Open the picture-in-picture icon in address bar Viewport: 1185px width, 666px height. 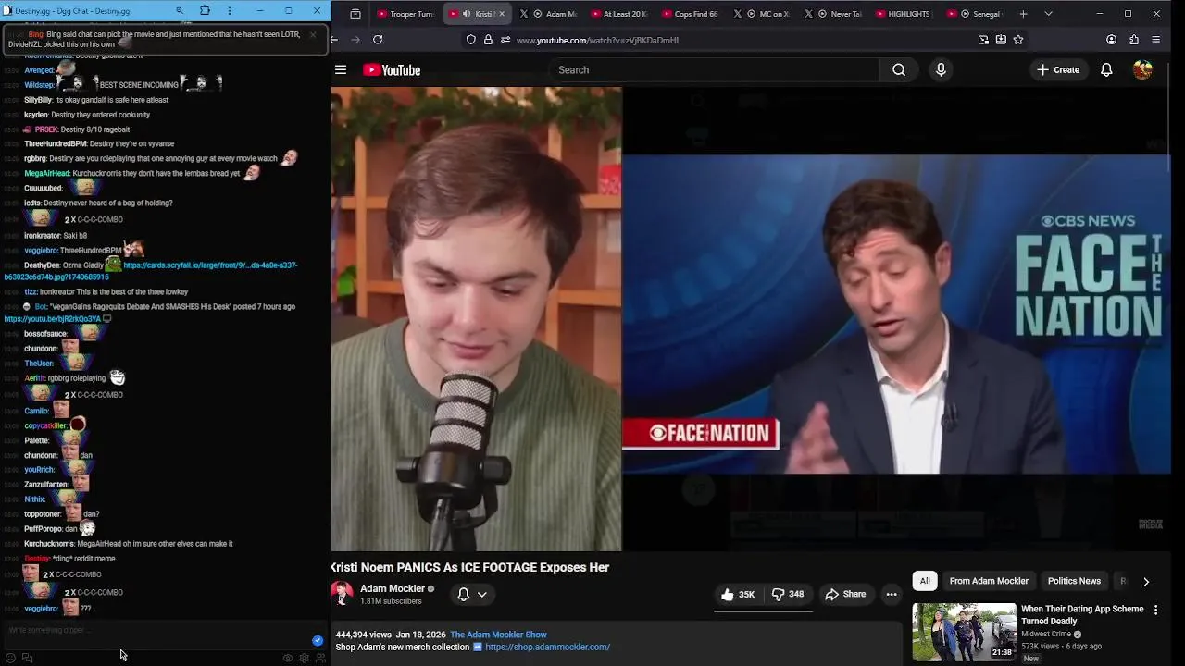[x=983, y=40]
